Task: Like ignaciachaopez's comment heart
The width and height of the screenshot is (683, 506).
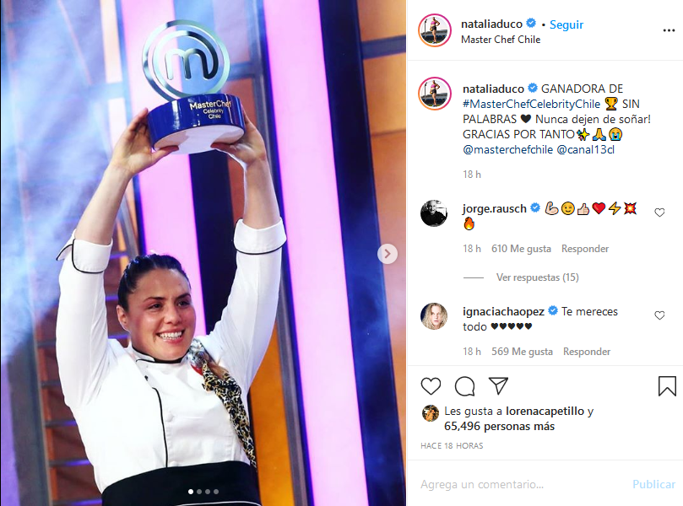Action: click(x=659, y=315)
